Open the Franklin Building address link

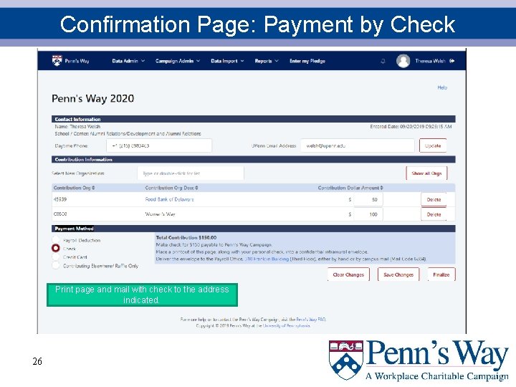267,259
